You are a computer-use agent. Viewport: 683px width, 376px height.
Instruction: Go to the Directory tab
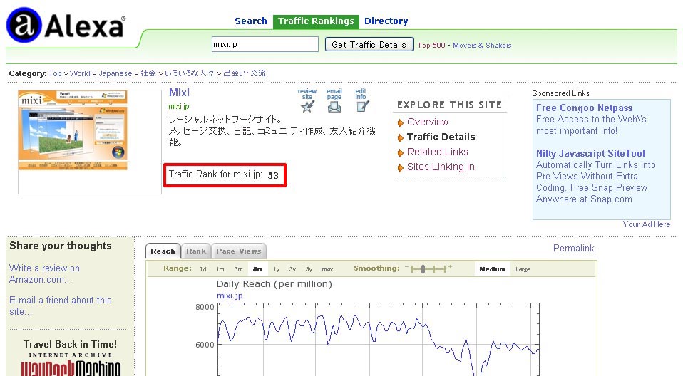tap(386, 21)
